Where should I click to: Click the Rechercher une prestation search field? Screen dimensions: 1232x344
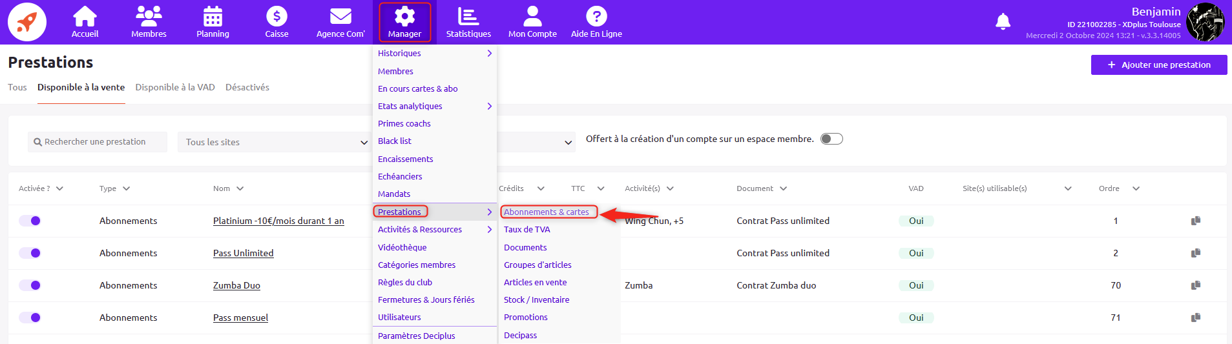[x=98, y=142]
